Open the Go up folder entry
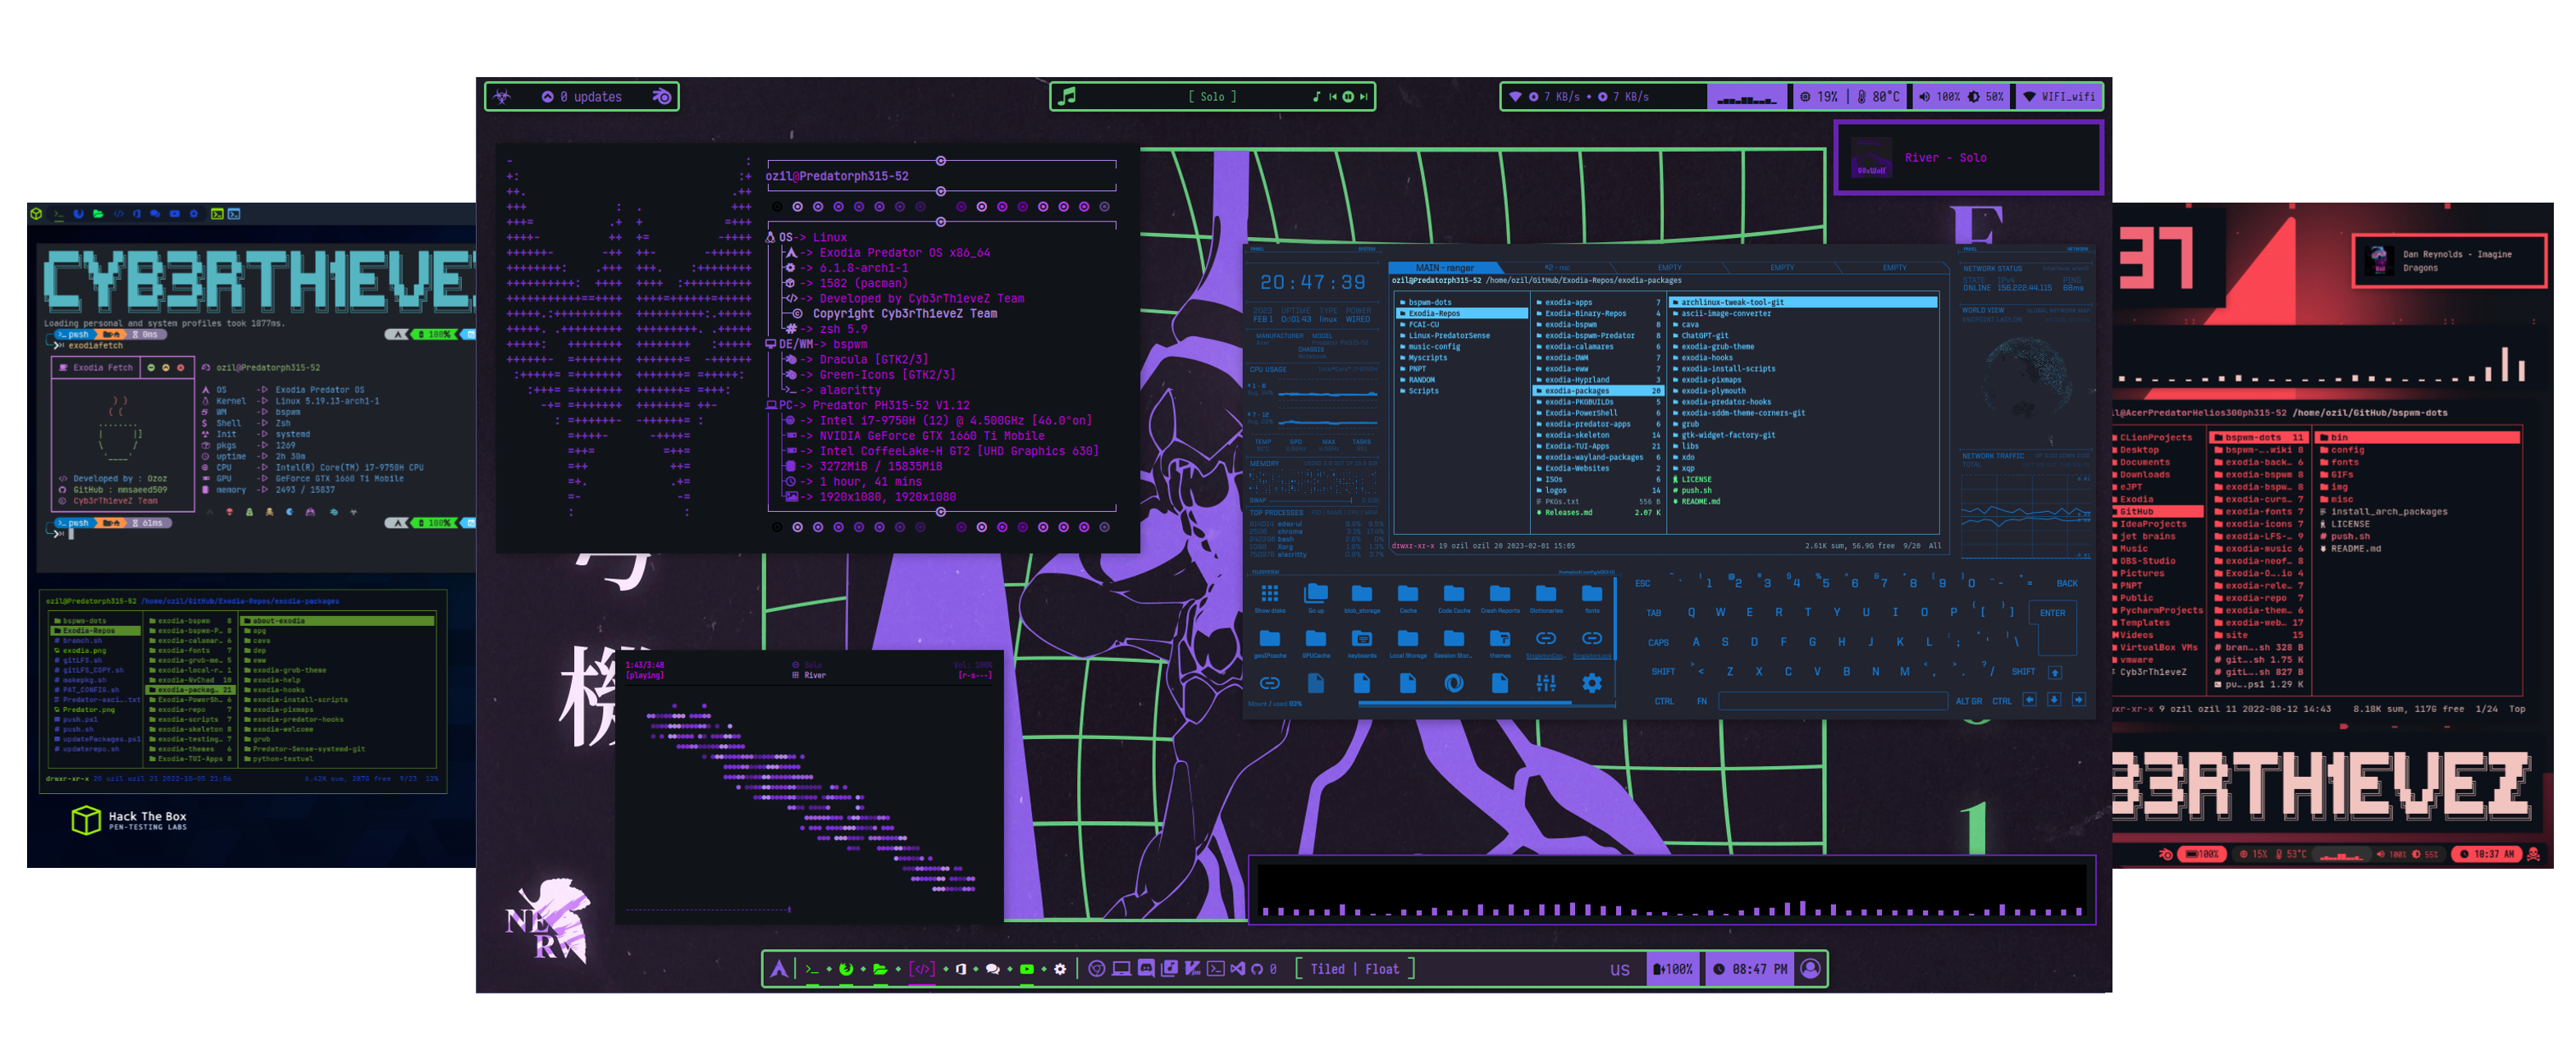This screenshot has width=2576, height=1050. pyautogui.click(x=1316, y=594)
